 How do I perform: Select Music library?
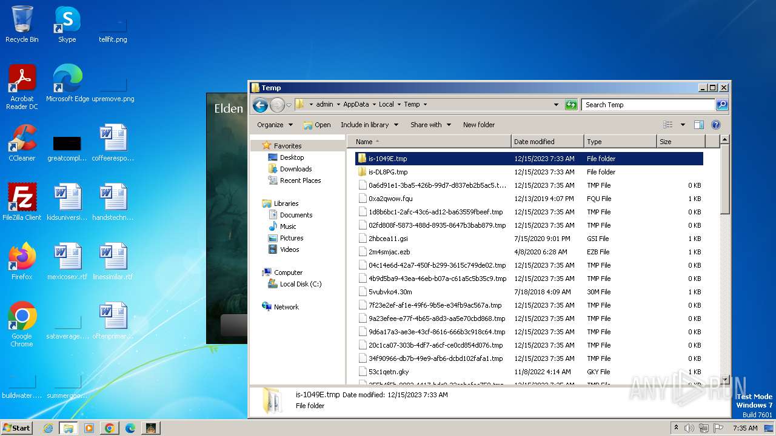tap(288, 226)
